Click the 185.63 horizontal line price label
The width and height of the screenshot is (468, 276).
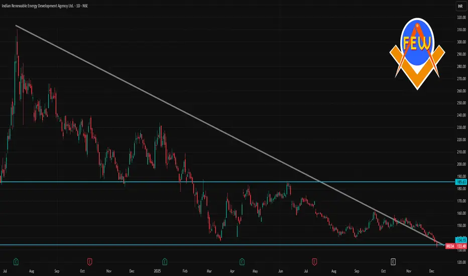(461, 182)
